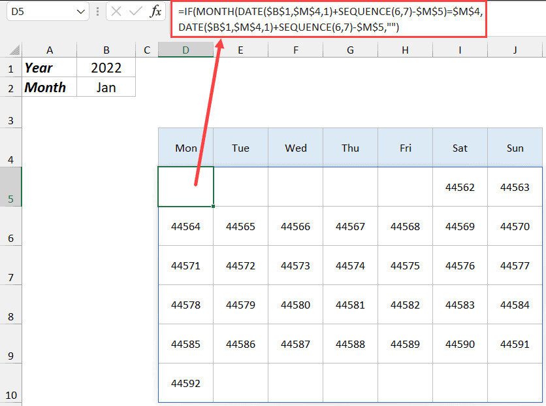Click the cell showing 44562
Image resolution: width=546 pixels, height=406 pixels.
coord(460,187)
